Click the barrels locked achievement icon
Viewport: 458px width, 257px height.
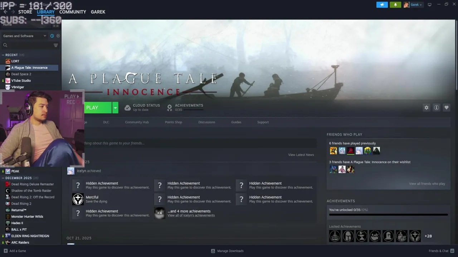[401, 236]
